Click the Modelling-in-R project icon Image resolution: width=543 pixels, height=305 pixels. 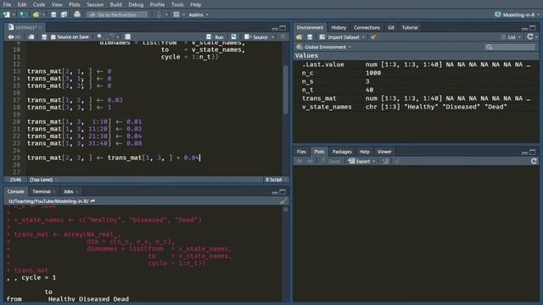click(498, 14)
